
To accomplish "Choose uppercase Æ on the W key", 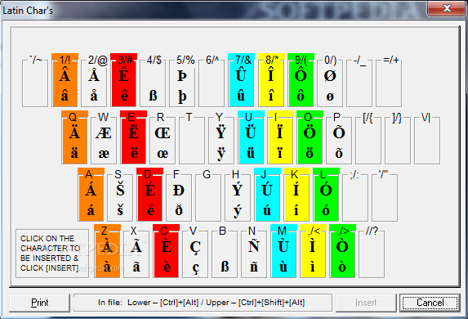I will click(104, 133).
